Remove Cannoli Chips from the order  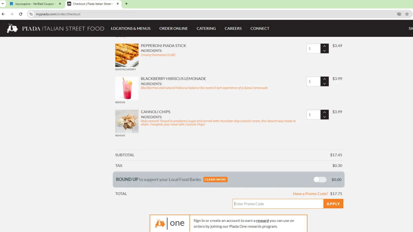(120, 136)
